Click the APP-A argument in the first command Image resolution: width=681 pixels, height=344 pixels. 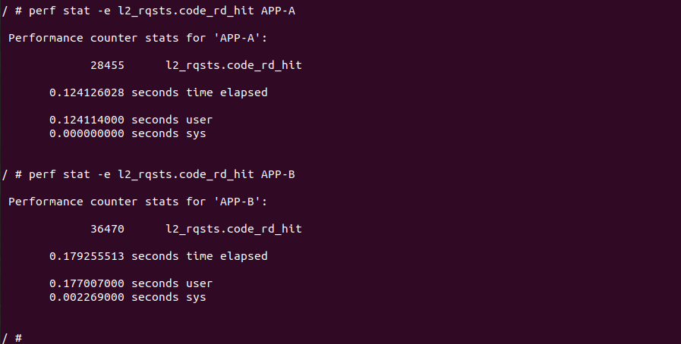point(278,11)
